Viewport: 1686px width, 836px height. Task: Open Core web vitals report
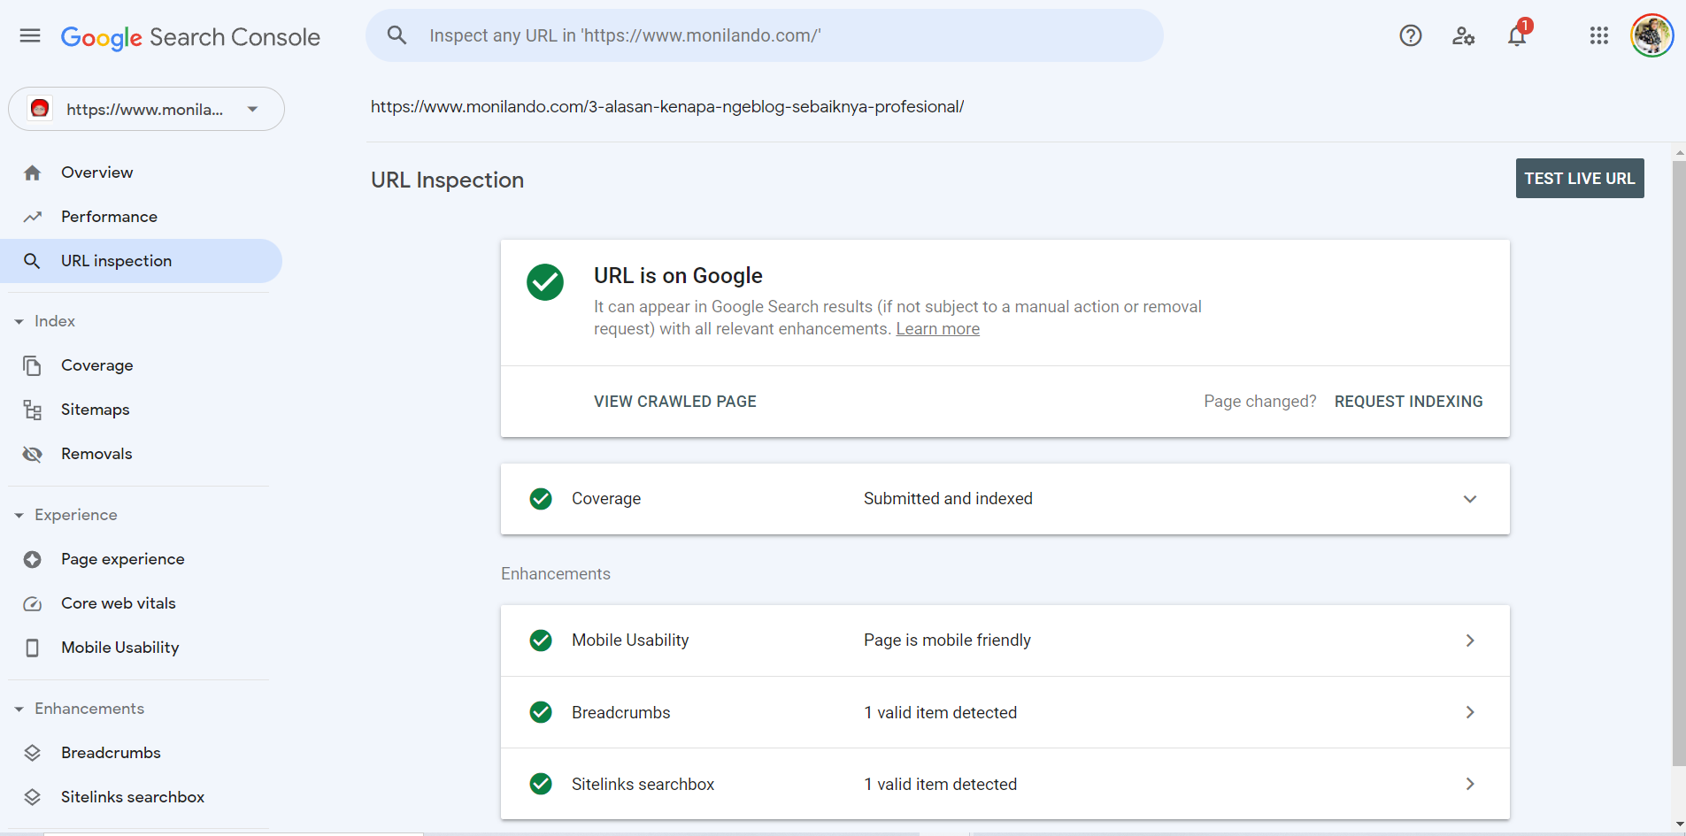click(118, 603)
